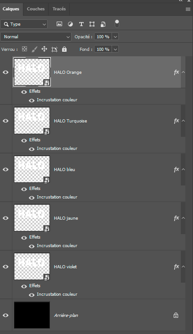Toggle the layer filtering switch
Image resolution: width=193 pixels, height=334 pixels.
click(117, 24)
